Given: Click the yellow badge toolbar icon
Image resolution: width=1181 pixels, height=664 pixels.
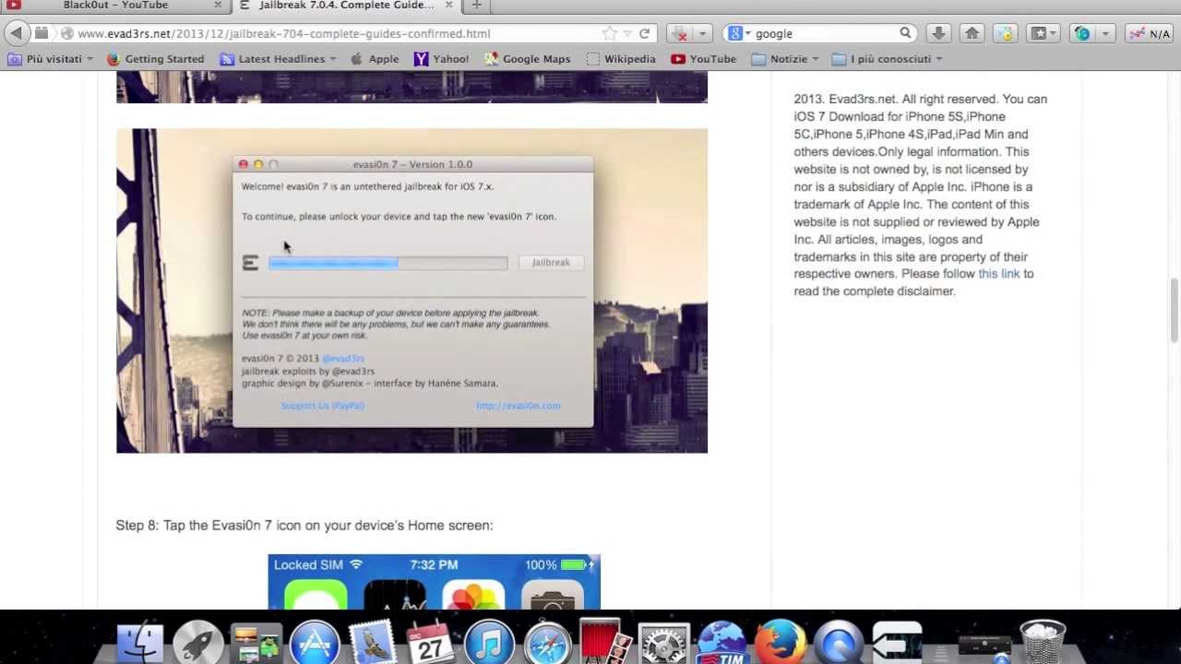Looking at the screenshot, I should pyautogui.click(x=1005, y=33).
